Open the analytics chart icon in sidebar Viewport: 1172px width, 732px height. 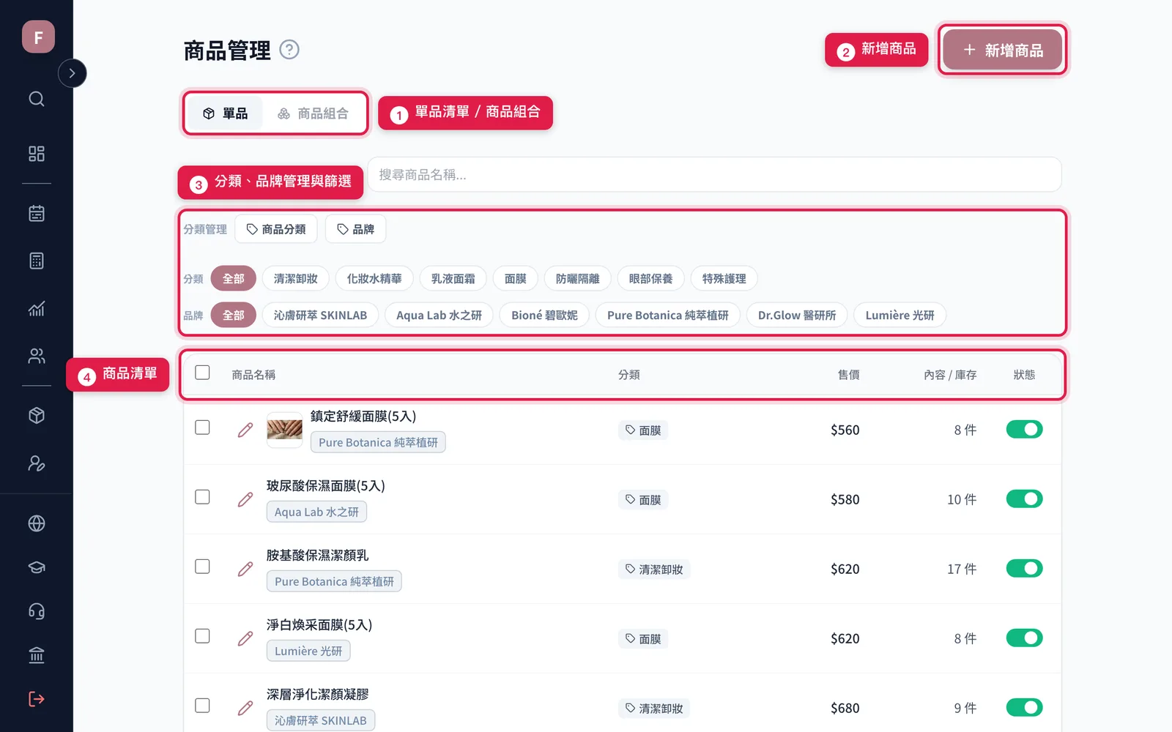click(x=37, y=308)
